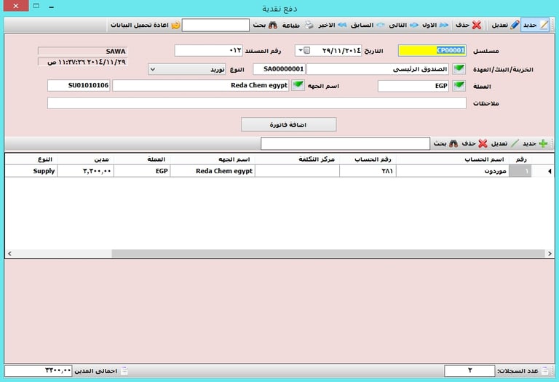
Task: Click the رقم الحساب column header
Action: coord(368,159)
